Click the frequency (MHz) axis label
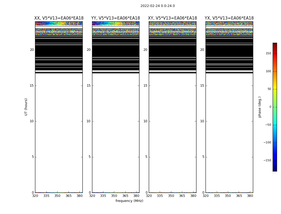 tap(129, 201)
